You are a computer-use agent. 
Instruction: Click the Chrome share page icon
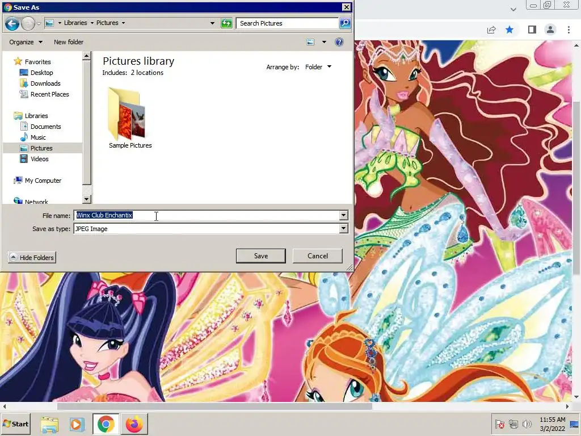click(491, 30)
